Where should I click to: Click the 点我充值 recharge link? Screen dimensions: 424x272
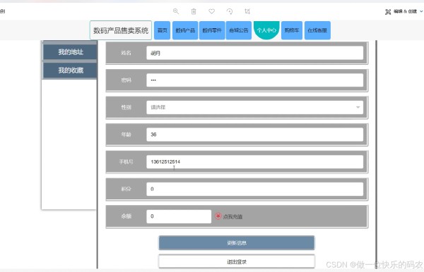232,216
